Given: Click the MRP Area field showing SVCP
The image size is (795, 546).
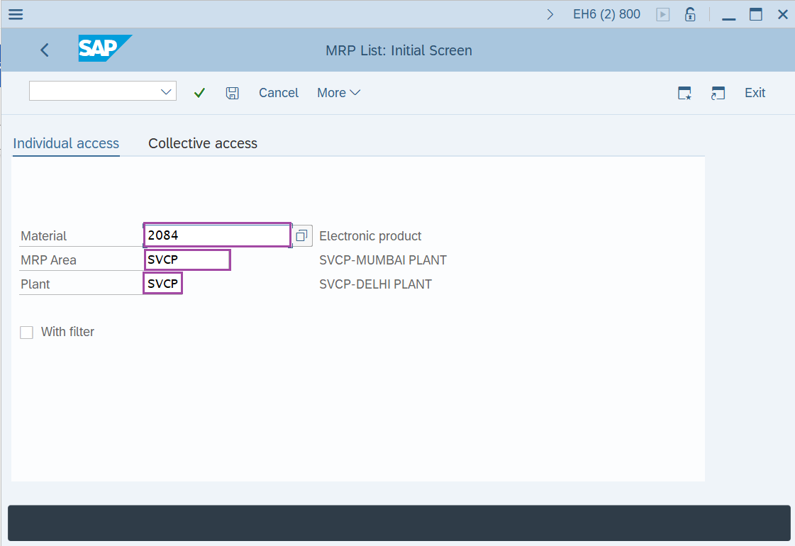Looking at the screenshot, I should (x=187, y=260).
